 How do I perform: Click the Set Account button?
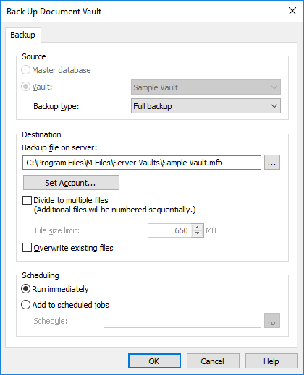click(71, 183)
